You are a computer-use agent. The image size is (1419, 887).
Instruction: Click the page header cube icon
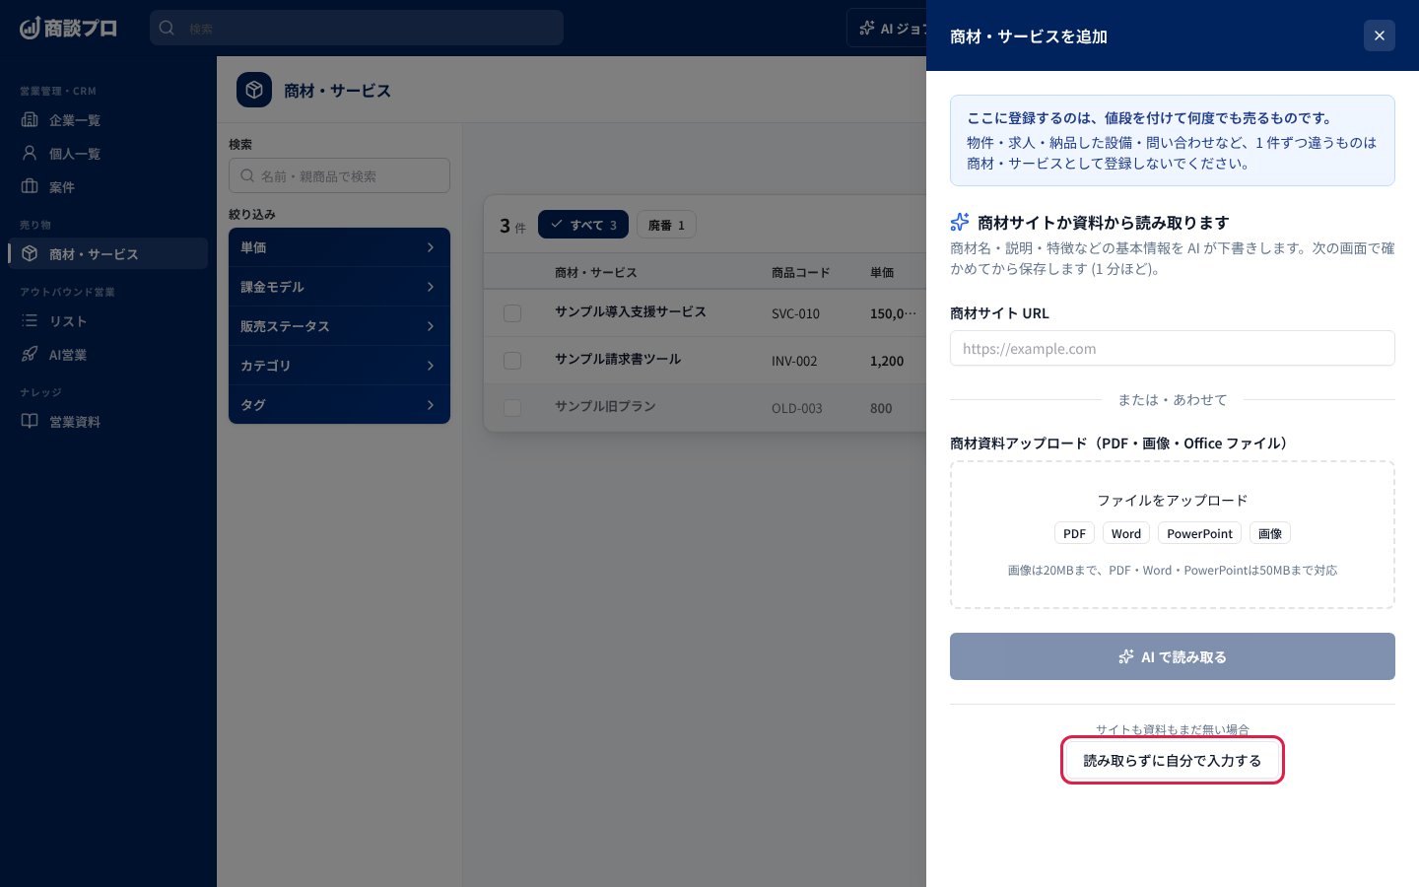click(254, 90)
